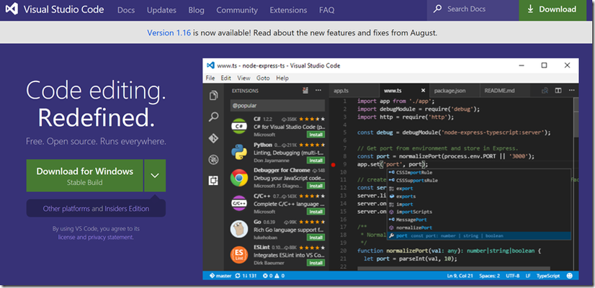Install the ESLint extension
The height and width of the screenshot is (288, 595).
coord(316,263)
